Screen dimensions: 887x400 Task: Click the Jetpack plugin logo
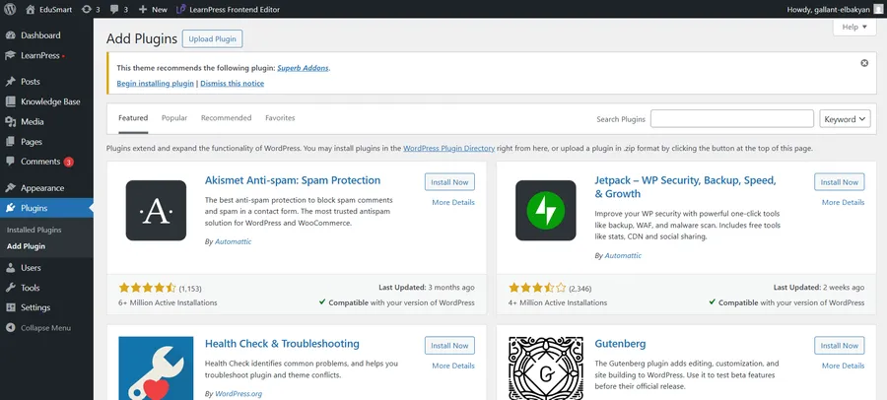point(545,211)
